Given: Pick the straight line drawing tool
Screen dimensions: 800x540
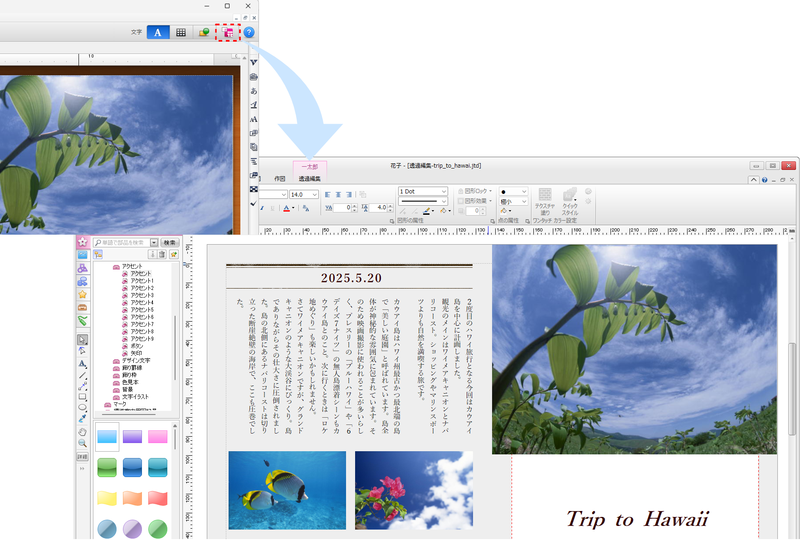Looking at the screenshot, I should (x=82, y=375).
